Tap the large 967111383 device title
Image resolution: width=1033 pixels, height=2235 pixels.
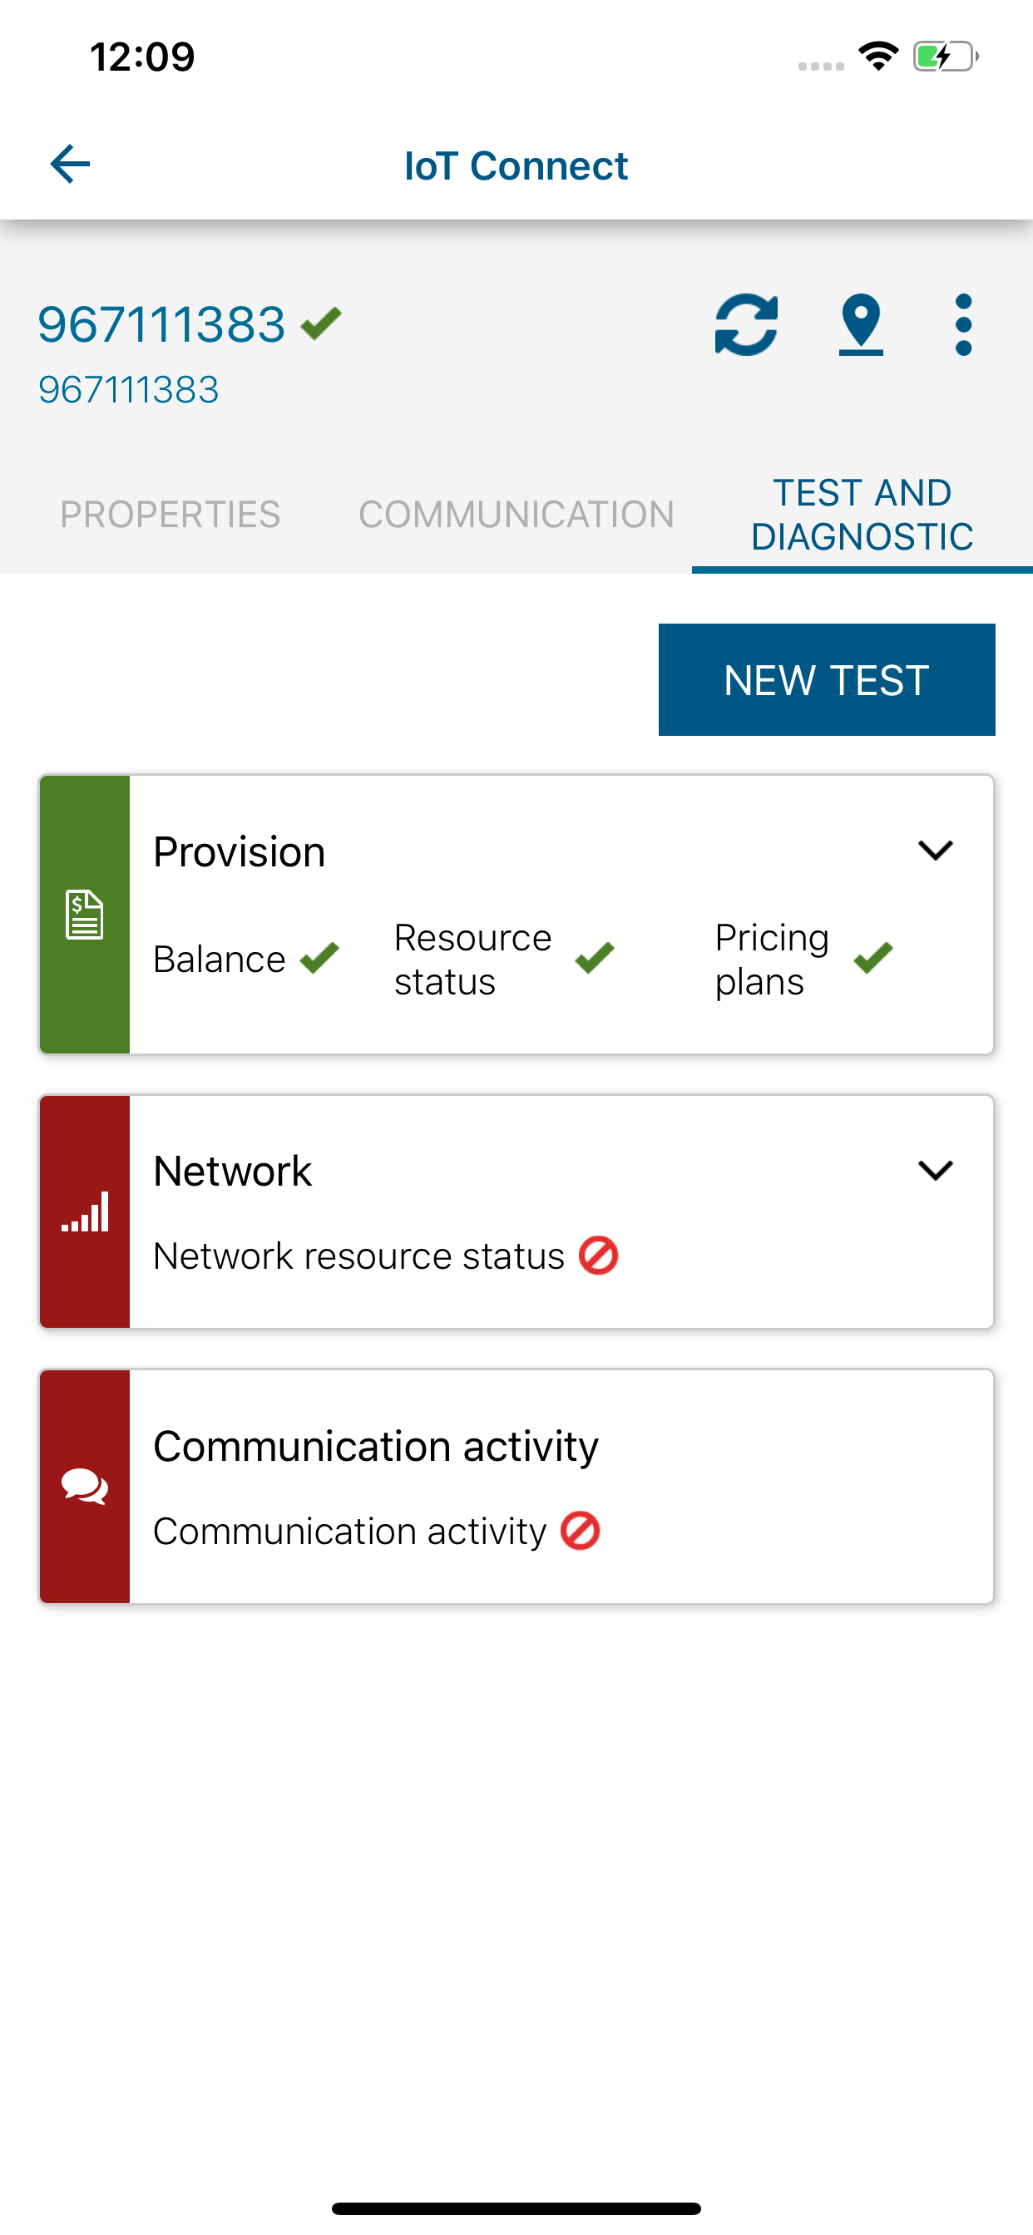tap(161, 324)
